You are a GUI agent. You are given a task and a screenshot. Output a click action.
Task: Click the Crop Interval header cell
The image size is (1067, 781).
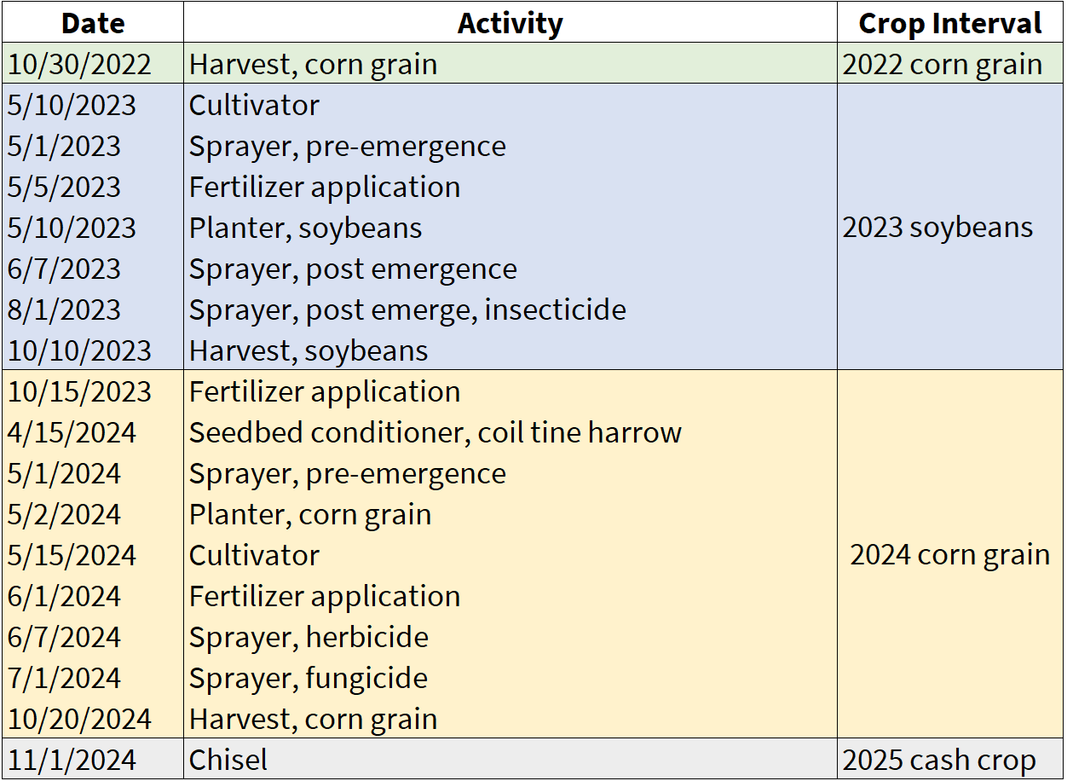[x=949, y=23]
